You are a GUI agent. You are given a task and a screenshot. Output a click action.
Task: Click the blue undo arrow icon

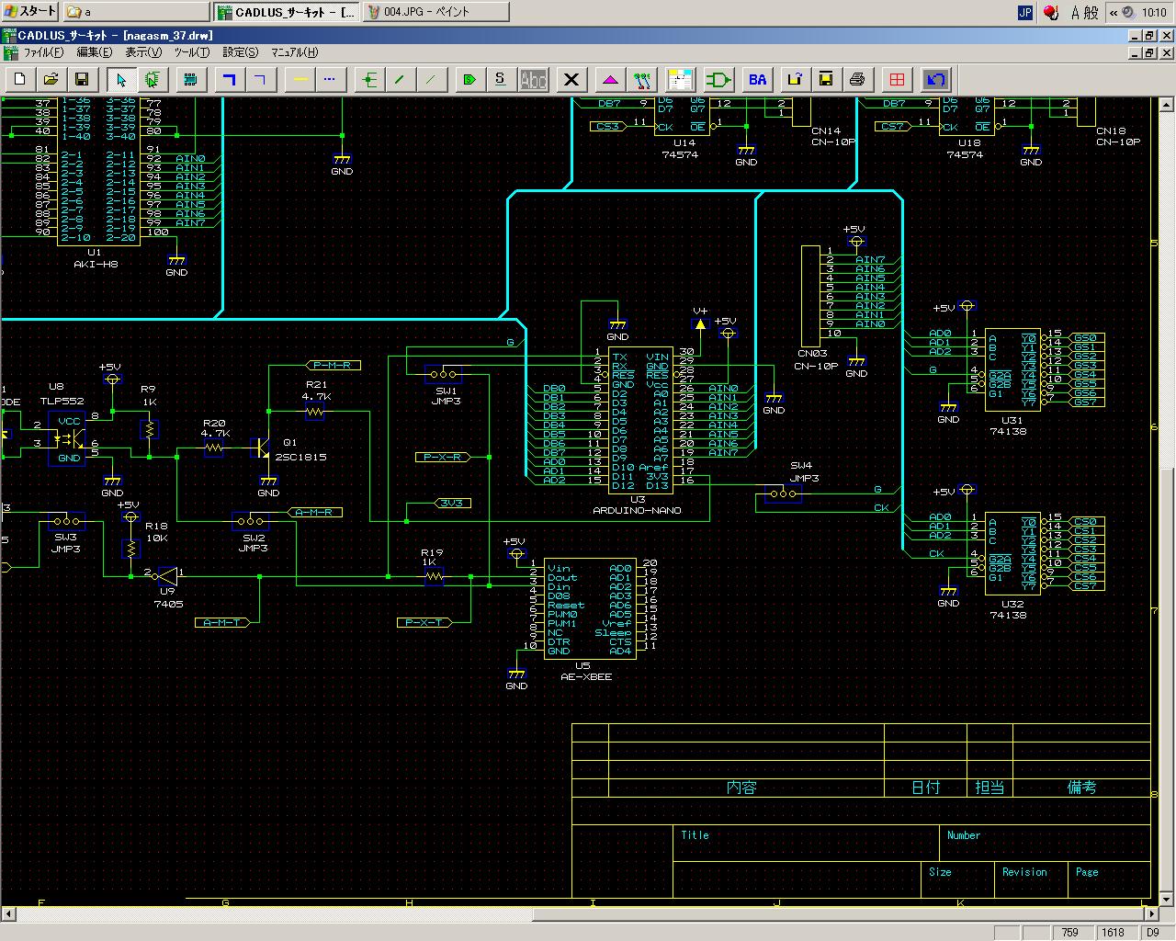point(935,80)
